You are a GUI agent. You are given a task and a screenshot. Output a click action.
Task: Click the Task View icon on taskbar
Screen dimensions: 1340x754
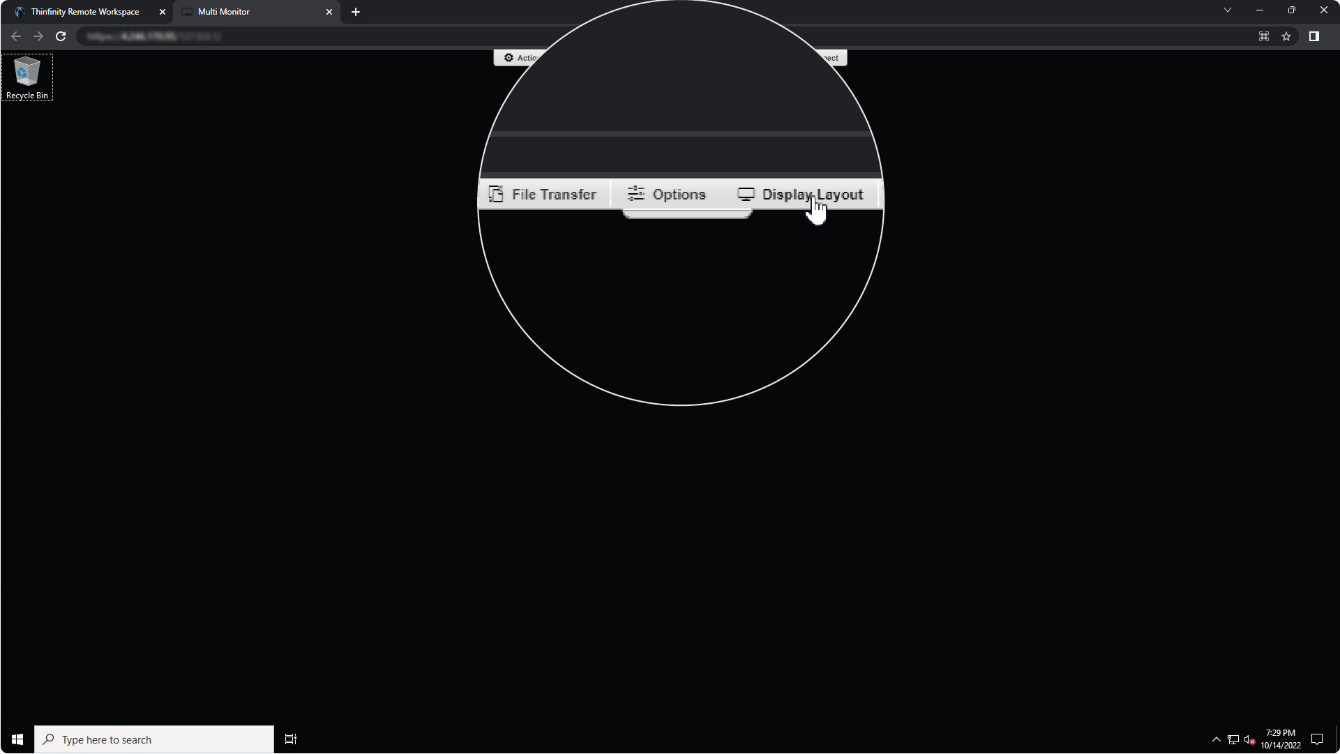point(290,739)
